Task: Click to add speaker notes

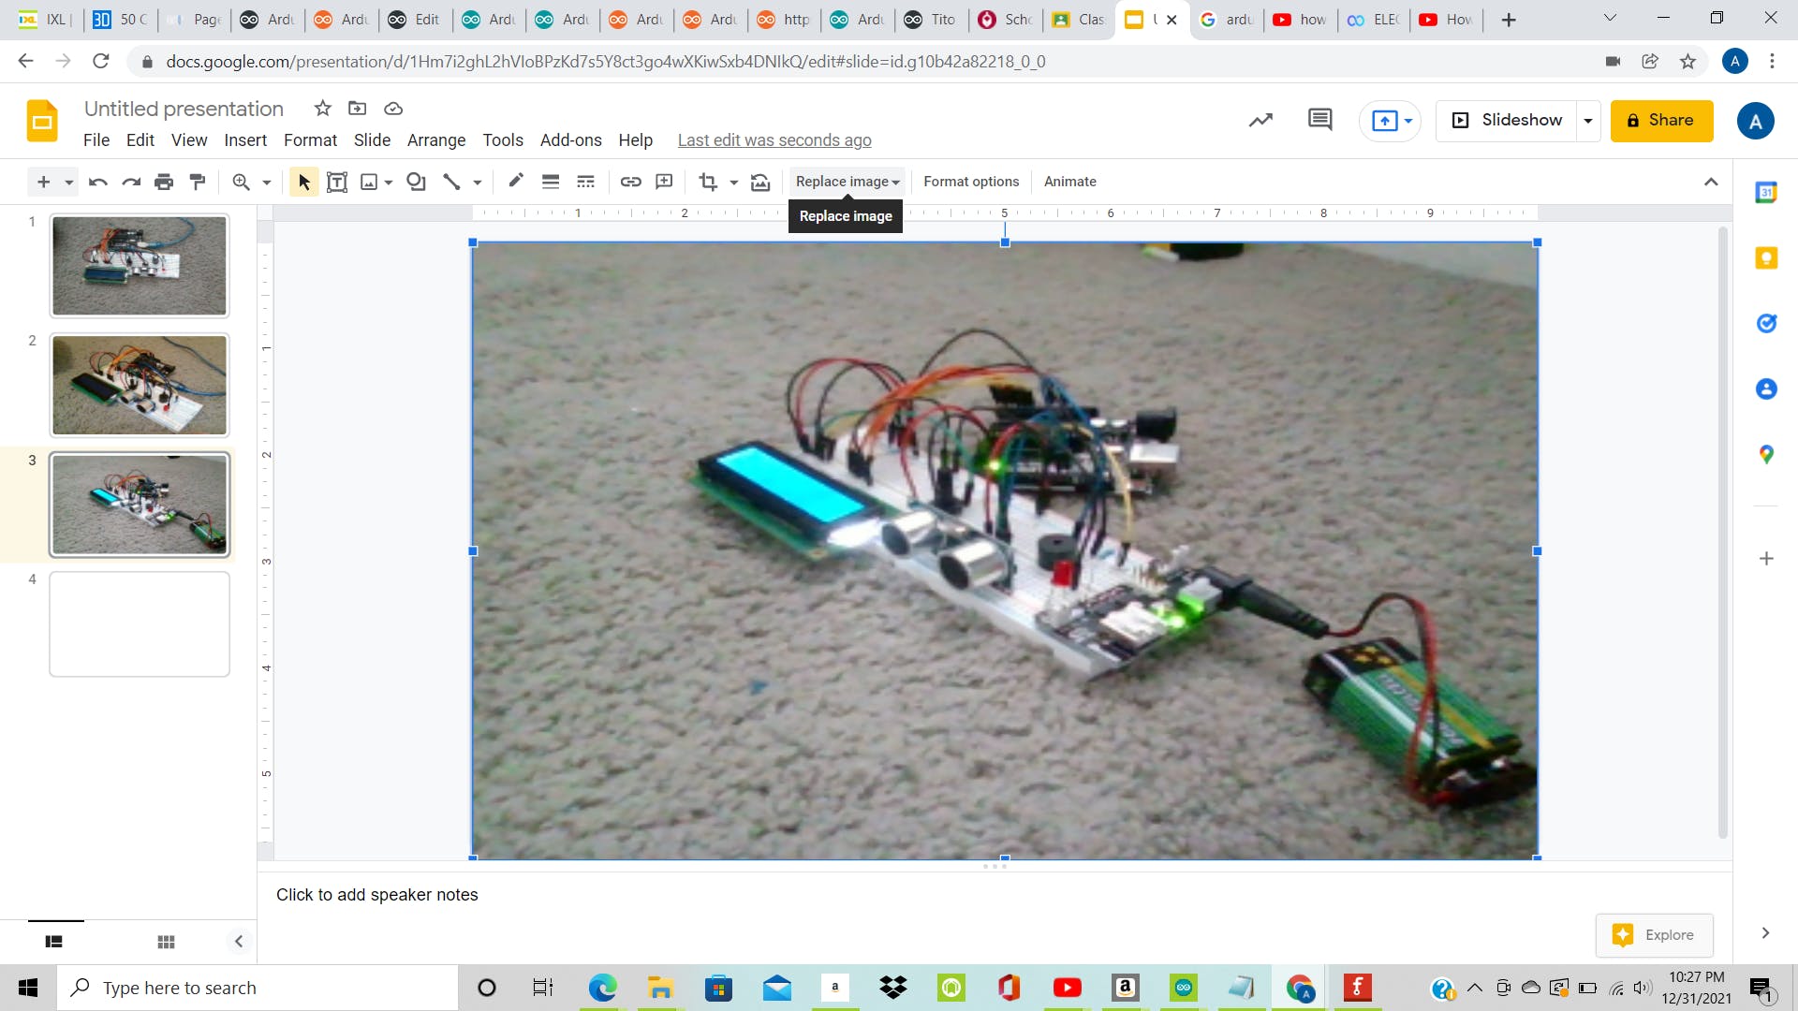Action: coord(376,895)
